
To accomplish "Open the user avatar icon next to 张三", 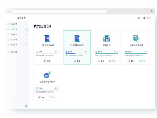I will tap(144, 18).
